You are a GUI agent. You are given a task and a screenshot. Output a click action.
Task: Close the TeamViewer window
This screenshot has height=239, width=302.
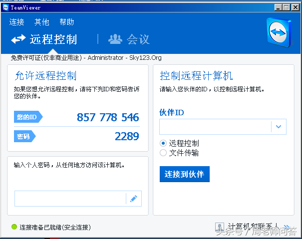(295, 7)
